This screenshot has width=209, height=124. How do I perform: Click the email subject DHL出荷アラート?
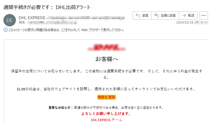[73, 7]
